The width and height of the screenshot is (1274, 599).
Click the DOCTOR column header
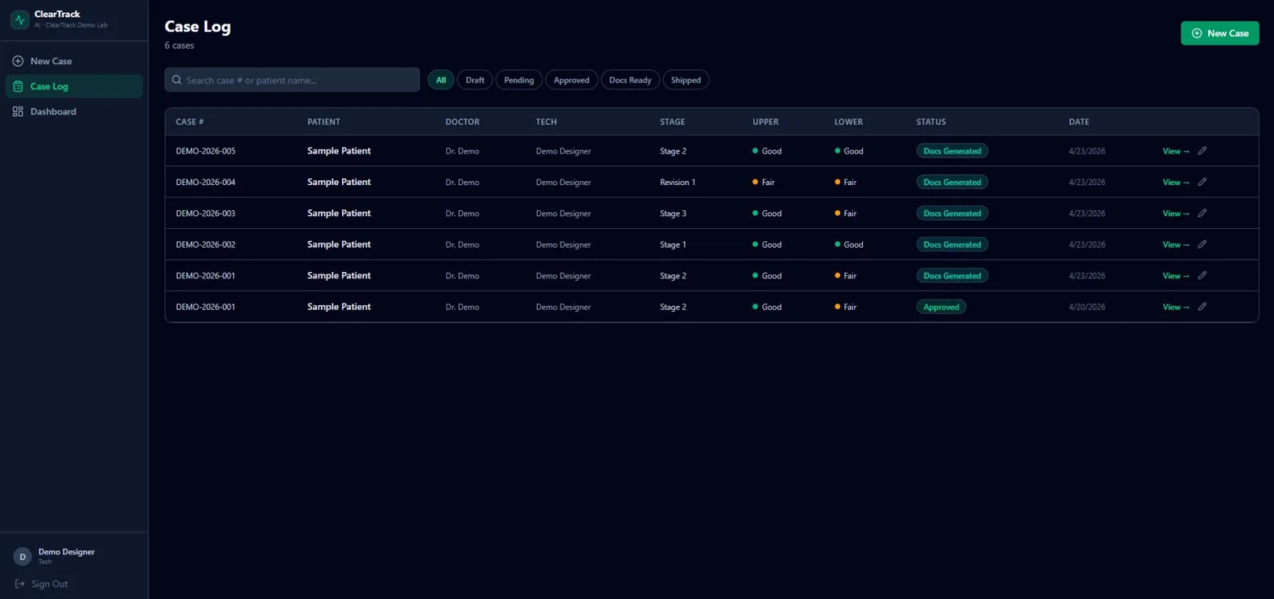tap(462, 122)
